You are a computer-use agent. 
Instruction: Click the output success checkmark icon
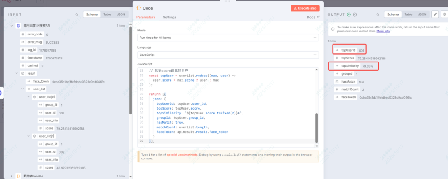coord(349,14)
